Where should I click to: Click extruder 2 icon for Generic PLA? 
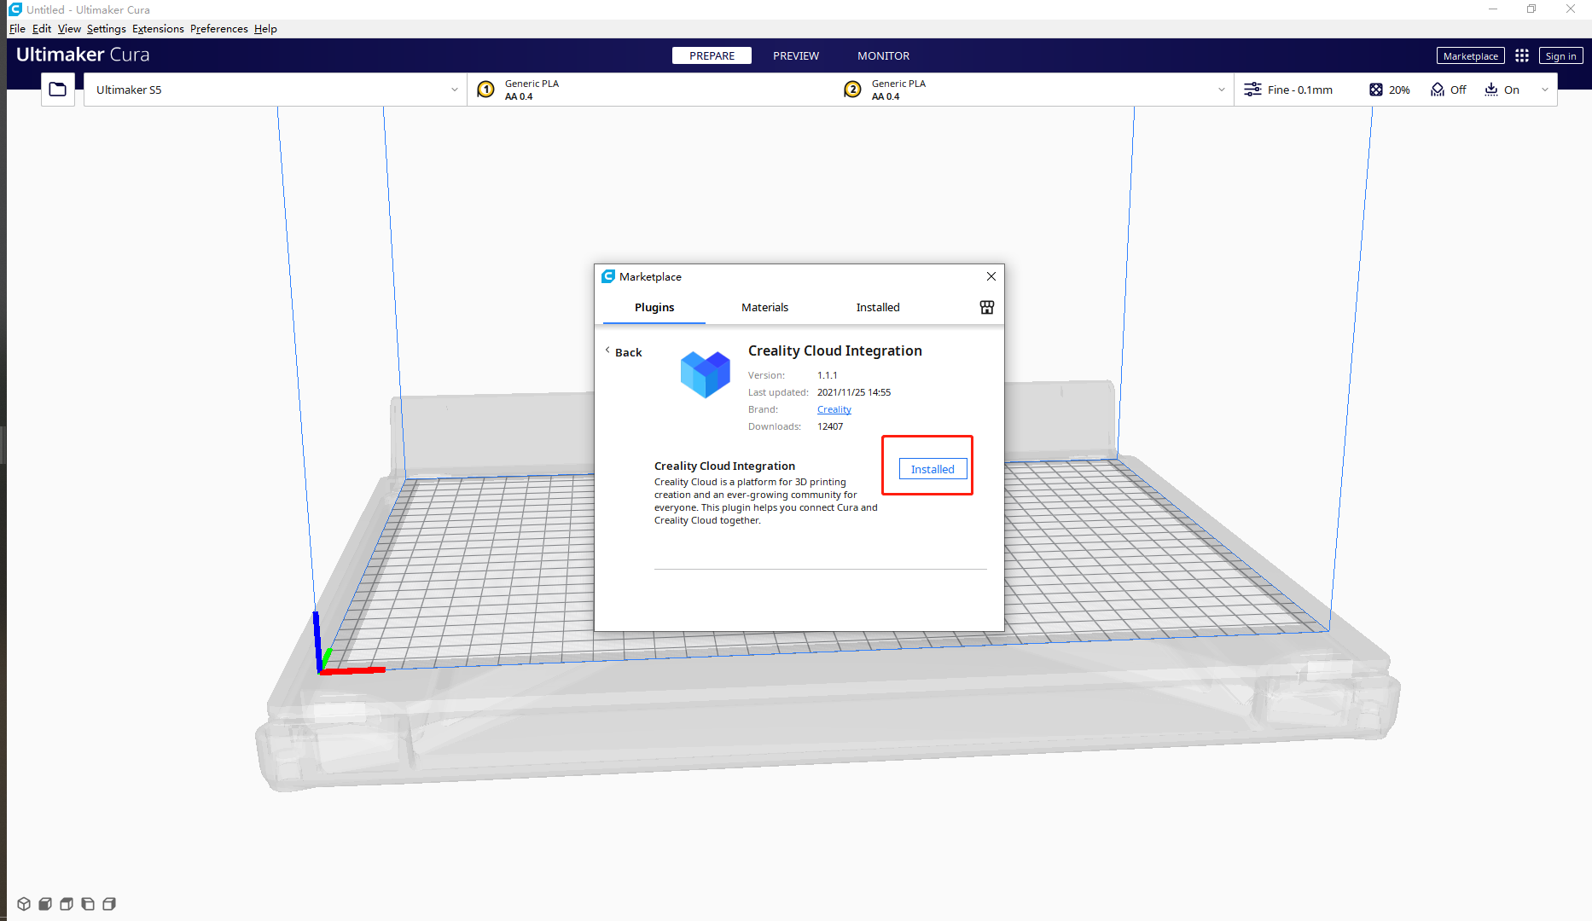pyautogui.click(x=852, y=90)
